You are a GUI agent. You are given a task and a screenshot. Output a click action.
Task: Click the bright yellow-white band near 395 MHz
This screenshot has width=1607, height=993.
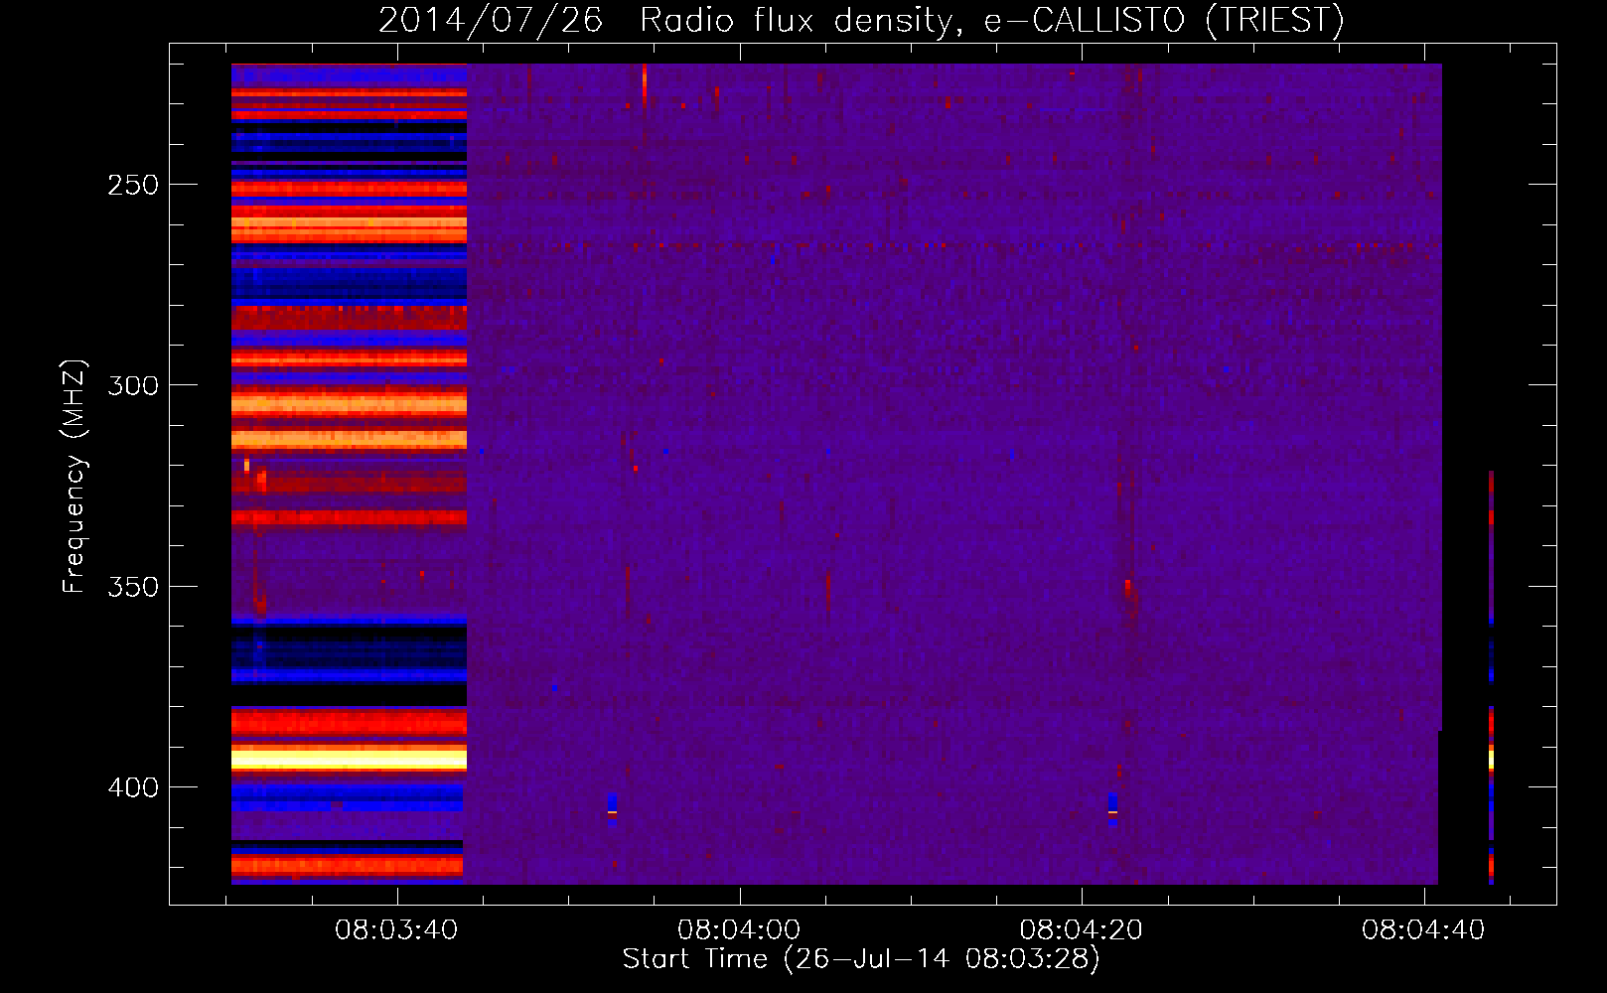(349, 761)
